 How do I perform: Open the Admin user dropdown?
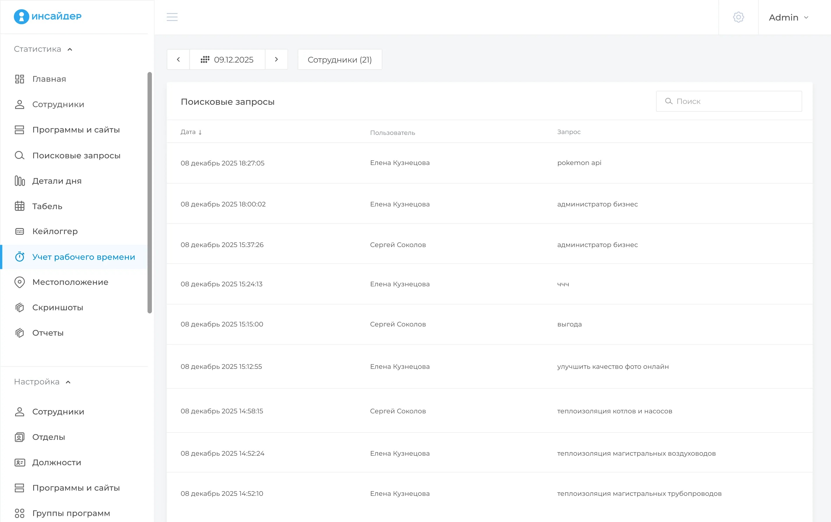click(788, 17)
